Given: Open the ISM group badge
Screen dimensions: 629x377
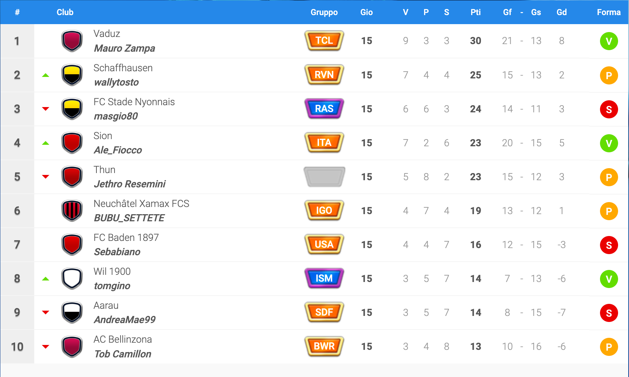Looking at the screenshot, I should [324, 278].
